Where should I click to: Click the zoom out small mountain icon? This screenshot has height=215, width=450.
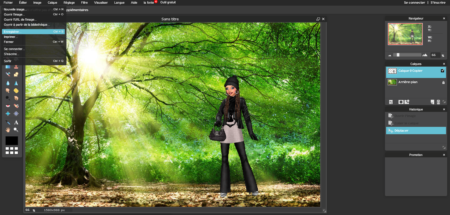pyautogui.click(x=390, y=55)
